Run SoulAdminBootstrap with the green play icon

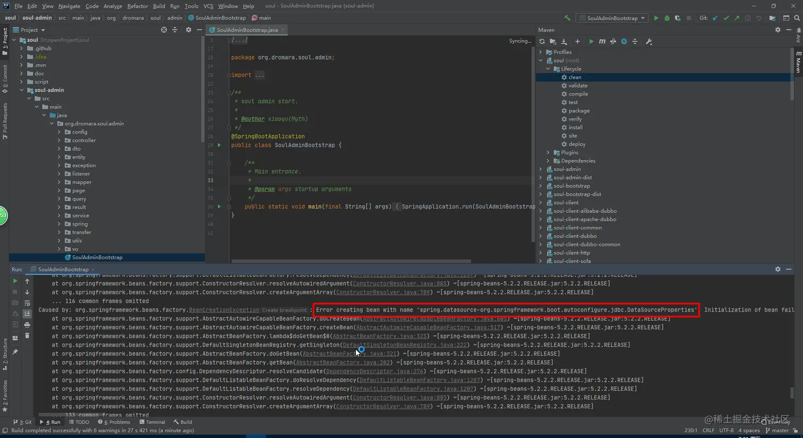click(x=656, y=18)
